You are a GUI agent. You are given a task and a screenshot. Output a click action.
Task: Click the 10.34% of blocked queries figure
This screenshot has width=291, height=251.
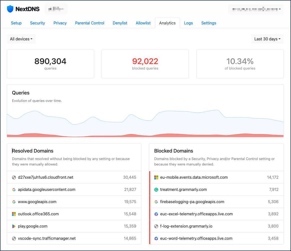240,61
